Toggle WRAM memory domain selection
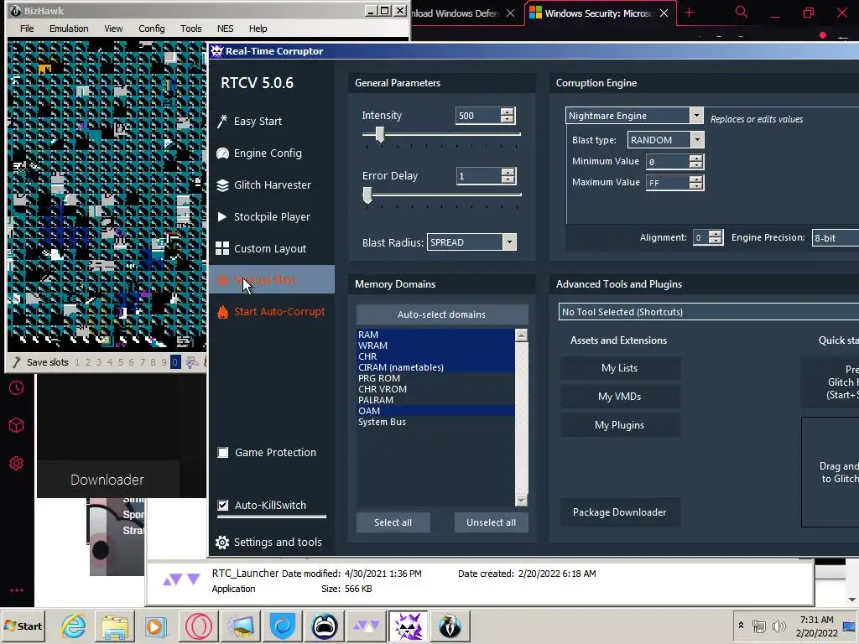 pyautogui.click(x=435, y=345)
